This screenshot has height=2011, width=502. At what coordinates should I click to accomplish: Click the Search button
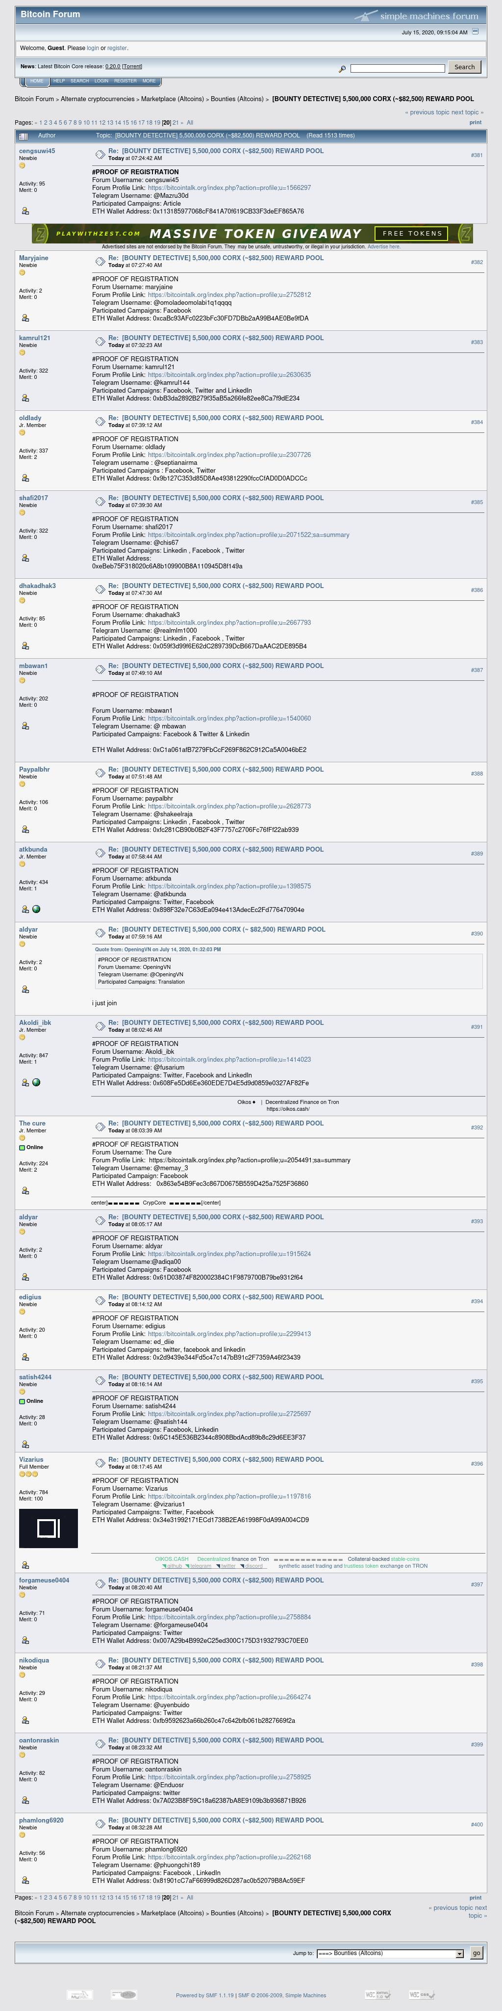(x=465, y=67)
